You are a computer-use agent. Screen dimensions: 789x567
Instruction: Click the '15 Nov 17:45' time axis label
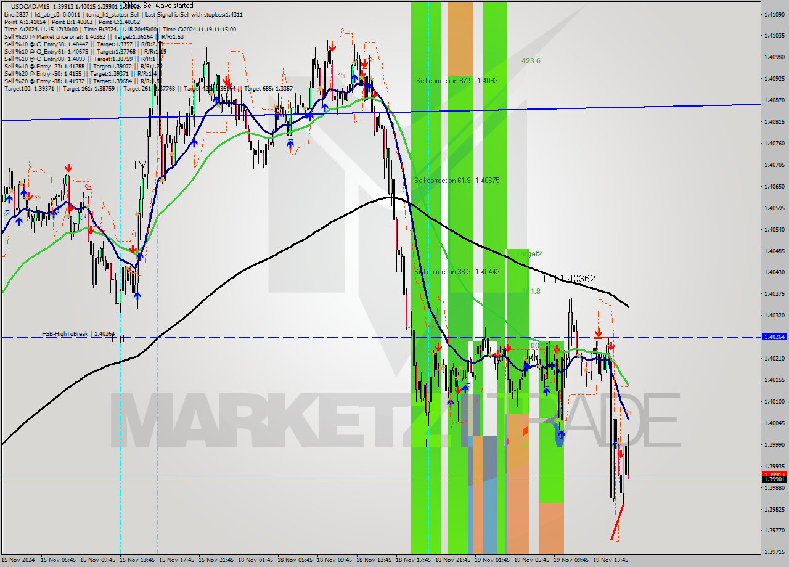(x=176, y=560)
